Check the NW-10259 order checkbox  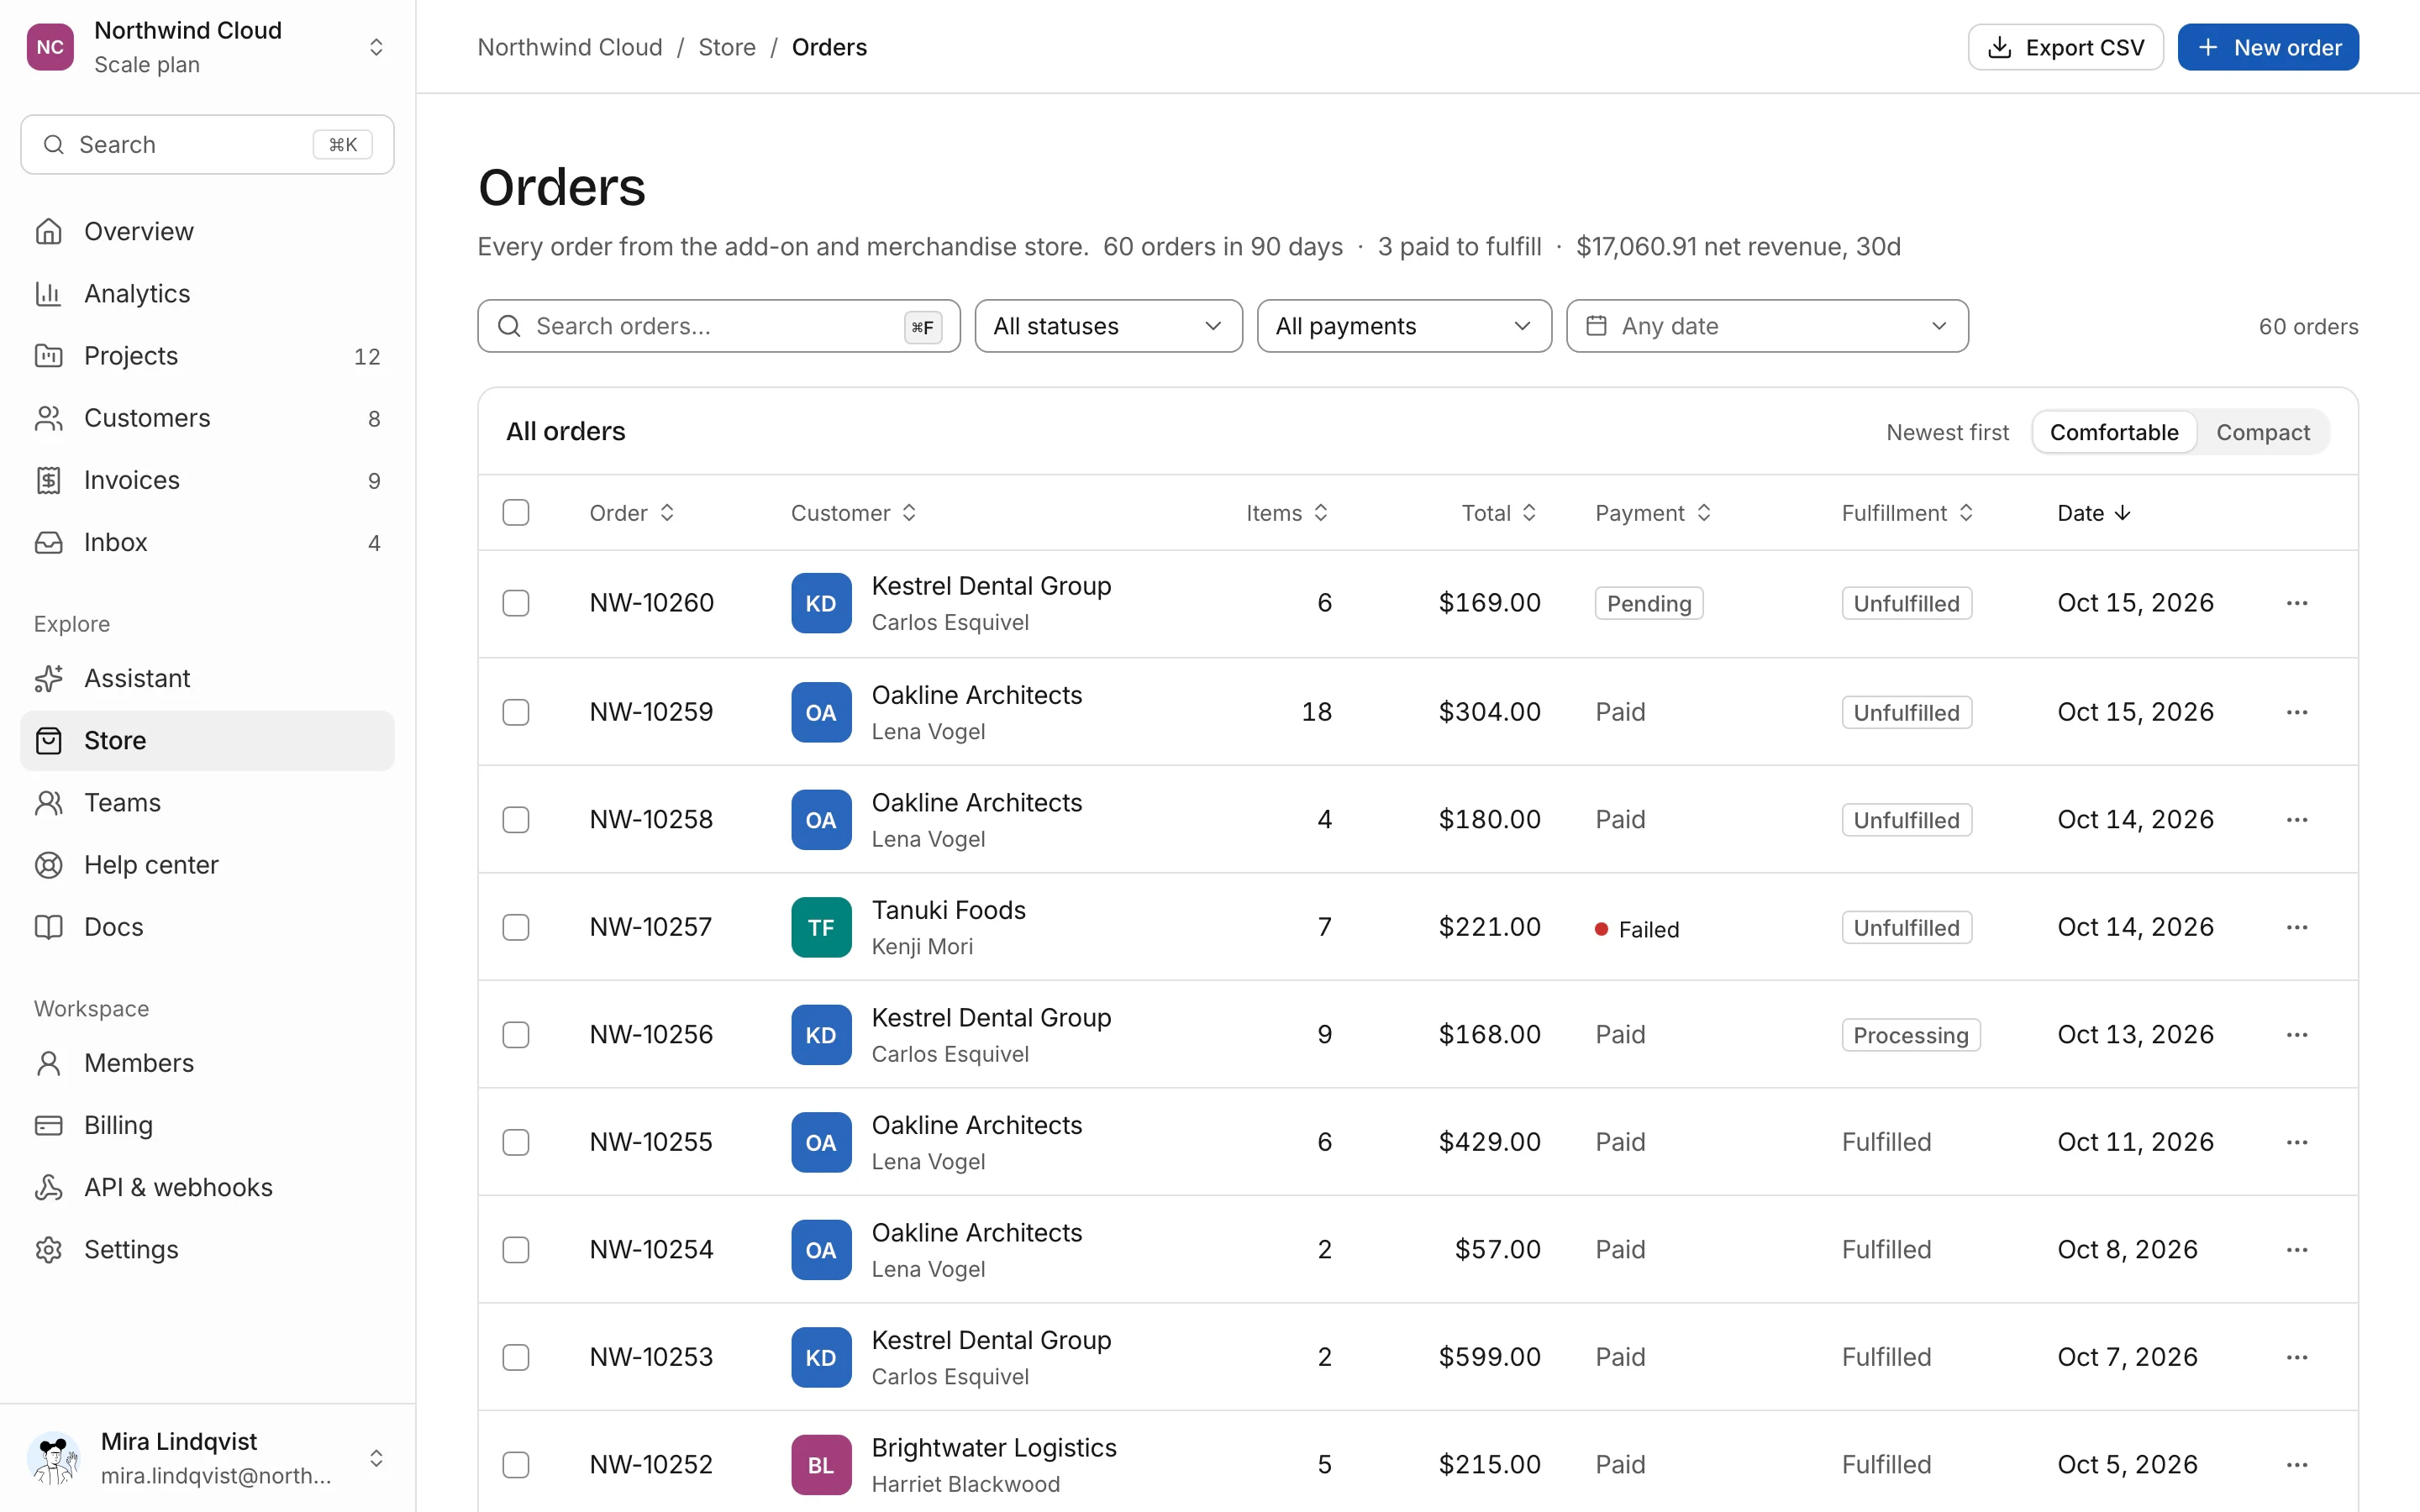click(516, 712)
